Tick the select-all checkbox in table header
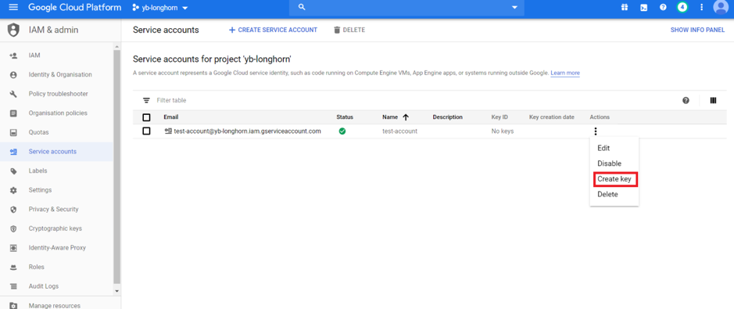The height and width of the screenshot is (309, 734). pyautogui.click(x=146, y=117)
